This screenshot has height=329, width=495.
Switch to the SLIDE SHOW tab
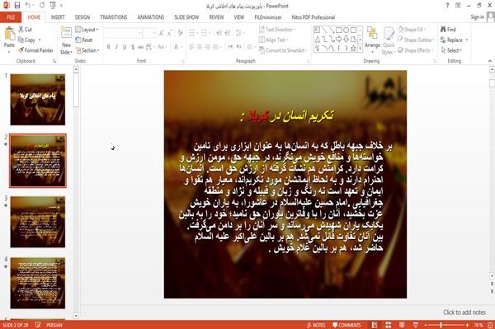point(186,17)
